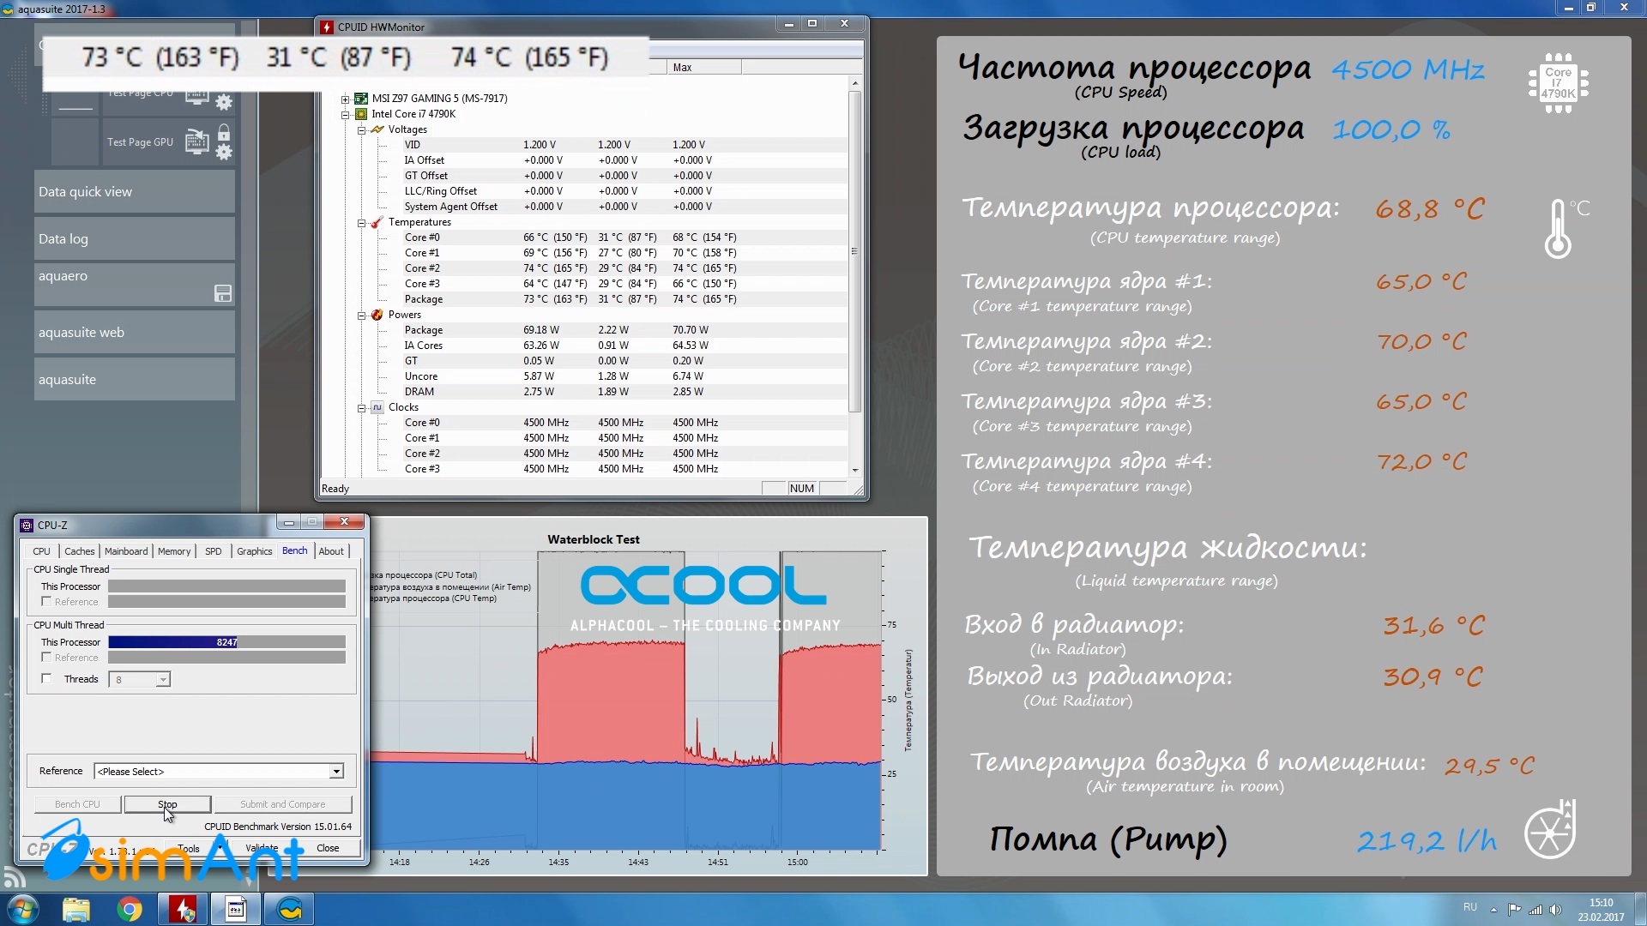Screen dimensions: 1647x926
Task: Click the RU language indicator in taskbar
Action: [x=1470, y=907]
